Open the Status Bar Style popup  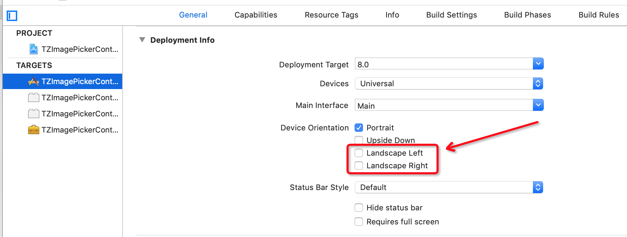pos(449,187)
